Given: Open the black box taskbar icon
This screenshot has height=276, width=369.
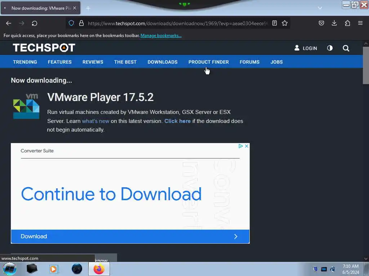Looking at the screenshot, I should (32, 269).
